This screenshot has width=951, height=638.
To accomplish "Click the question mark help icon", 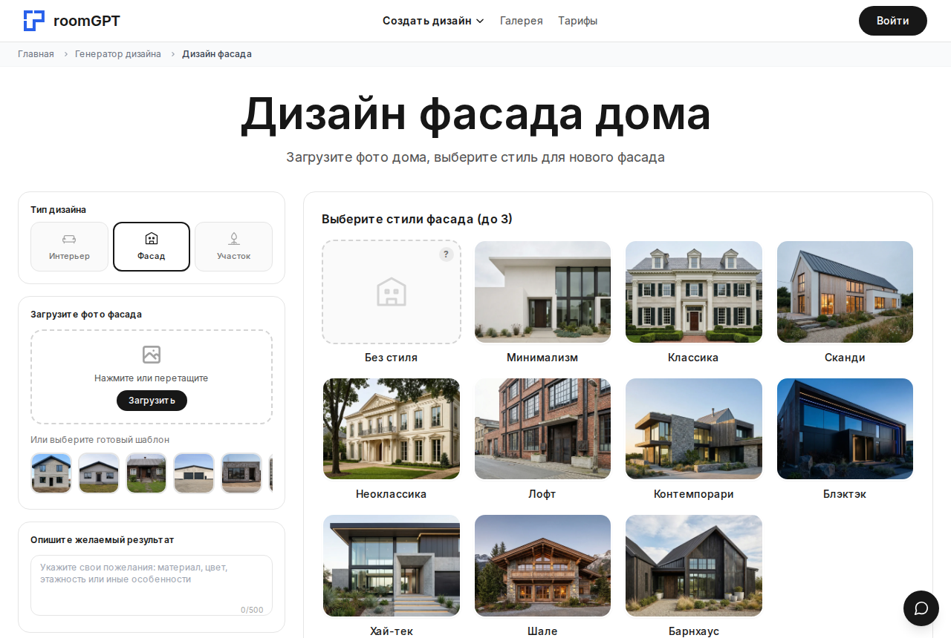I will click(x=446, y=254).
